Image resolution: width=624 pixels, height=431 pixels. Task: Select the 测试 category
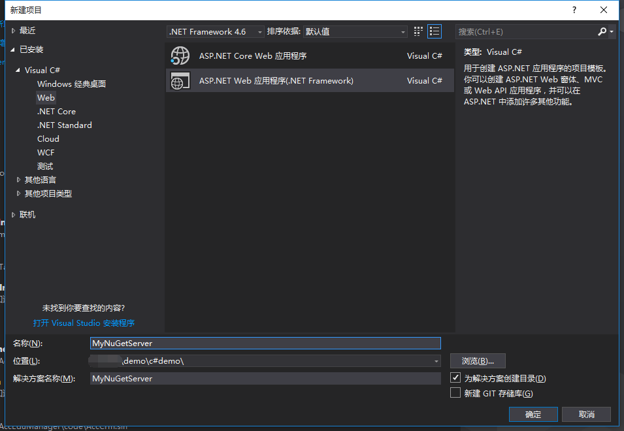click(x=45, y=167)
